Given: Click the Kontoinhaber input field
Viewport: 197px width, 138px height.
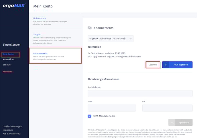Looking at the screenshot, I should pos(140,94).
